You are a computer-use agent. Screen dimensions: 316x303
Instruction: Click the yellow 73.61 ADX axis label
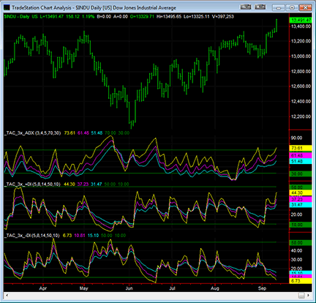301,148
